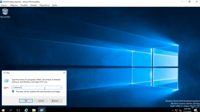
Task: Click Browse... in the Run dialog
Action: (56, 101)
